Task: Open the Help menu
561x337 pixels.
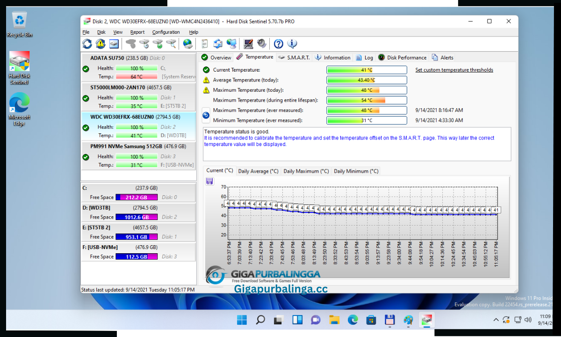Action: point(194,32)
